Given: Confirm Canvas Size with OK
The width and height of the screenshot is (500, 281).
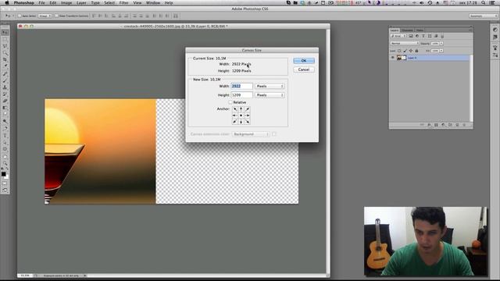Looking at the screenshot, I should pos(304,61).
